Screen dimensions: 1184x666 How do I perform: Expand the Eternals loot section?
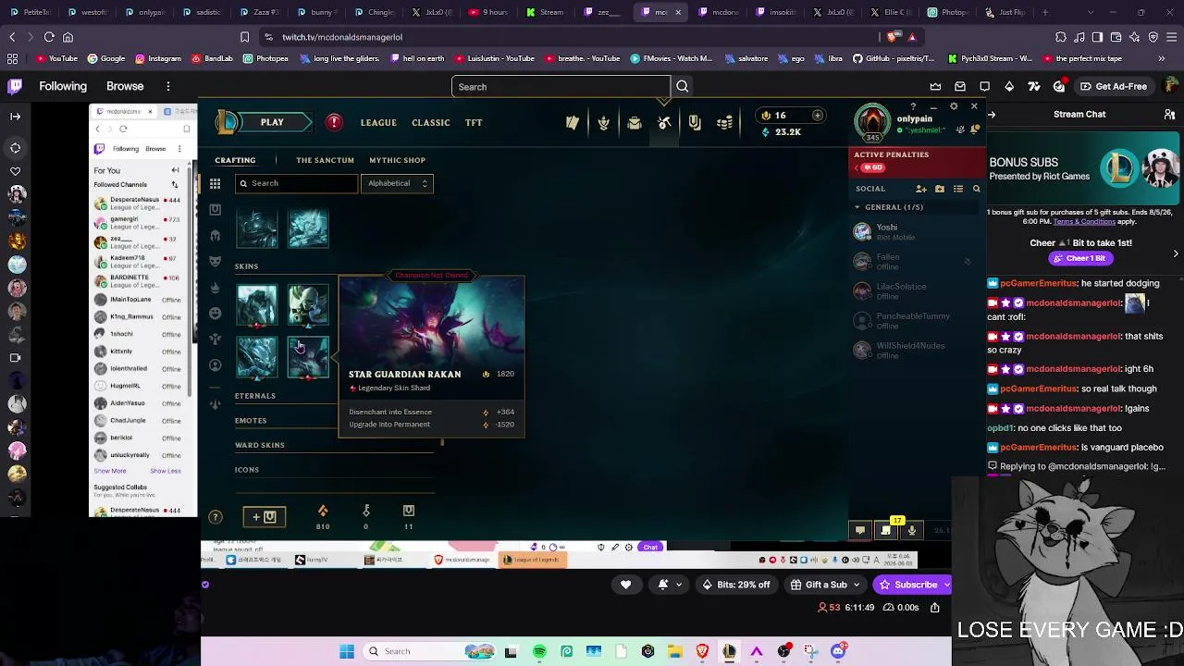point(255,396)
